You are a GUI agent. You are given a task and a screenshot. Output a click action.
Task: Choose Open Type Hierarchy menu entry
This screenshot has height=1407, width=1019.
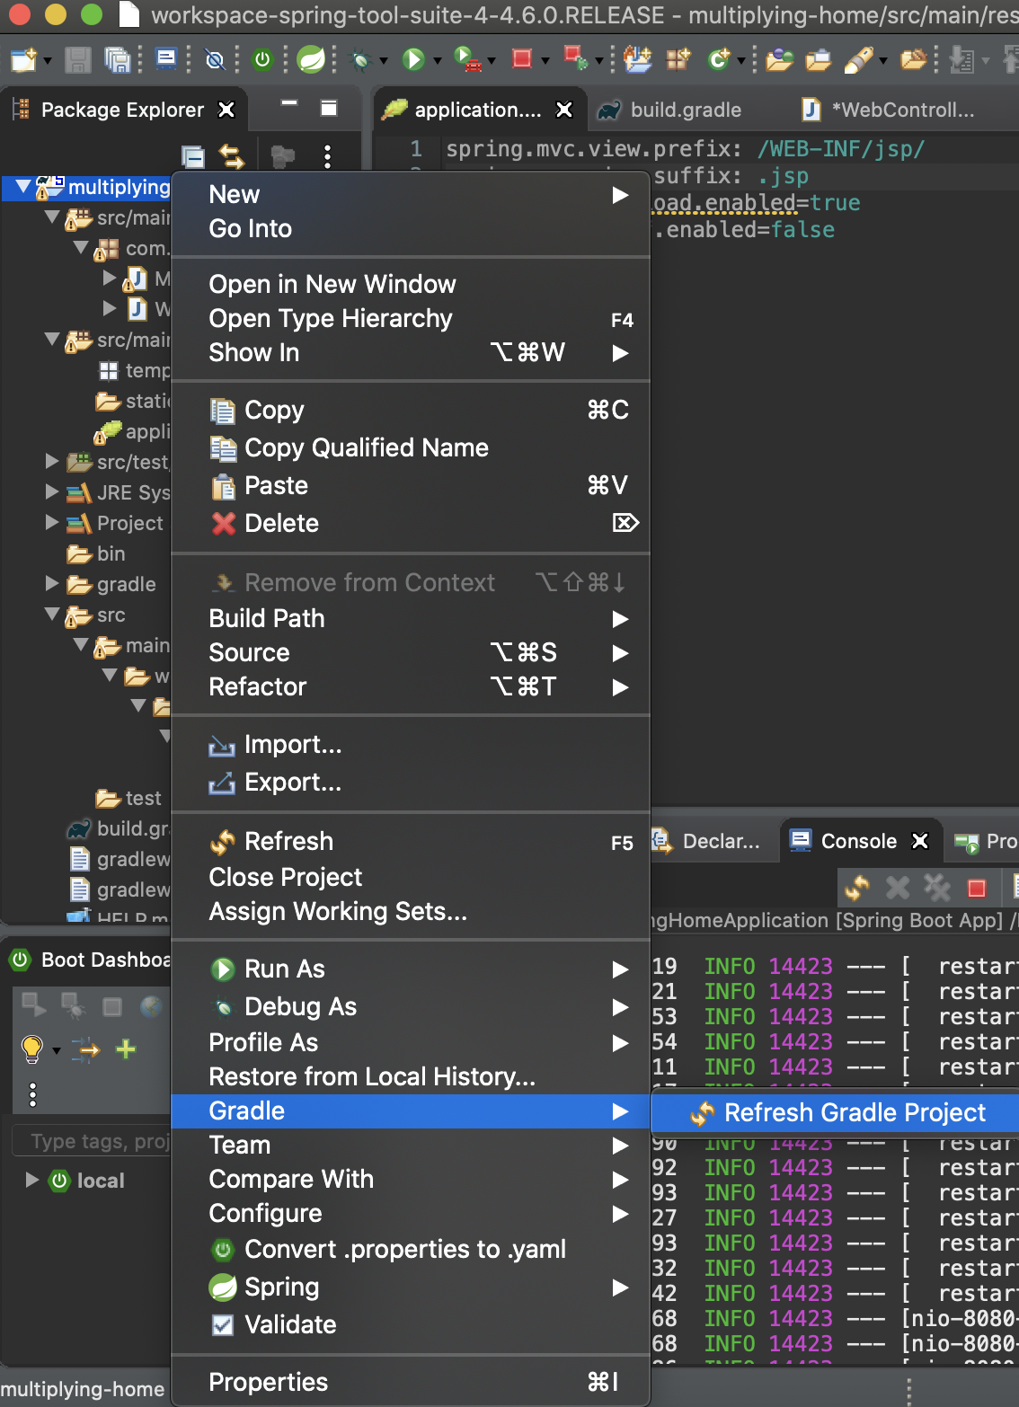pyautogui.click(x=411, y=318)
